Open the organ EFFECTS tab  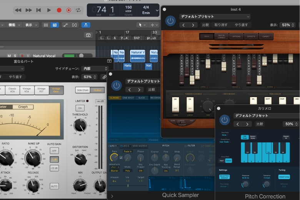[x=251, y=37]
